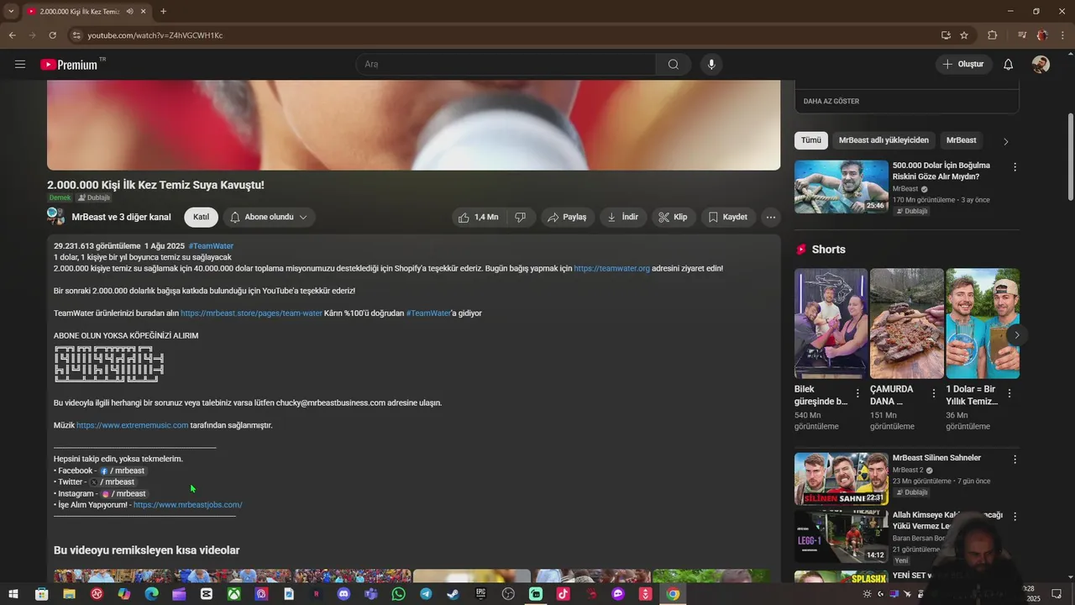Open Facebook / mrbeast link
This screenshot has height=605, width=1075.
click(x=122, y=471)
